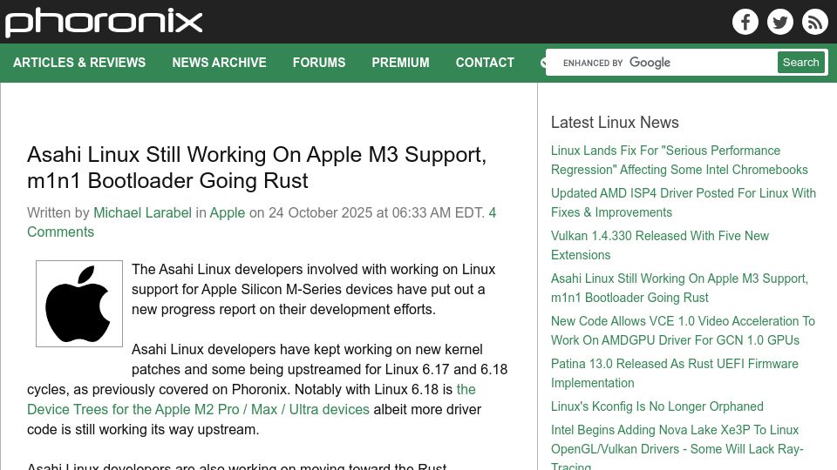Open Linux's Kconfig No Longer Orphaned
Viewport: 837px width, 470px height.
(x=657, y=406)
